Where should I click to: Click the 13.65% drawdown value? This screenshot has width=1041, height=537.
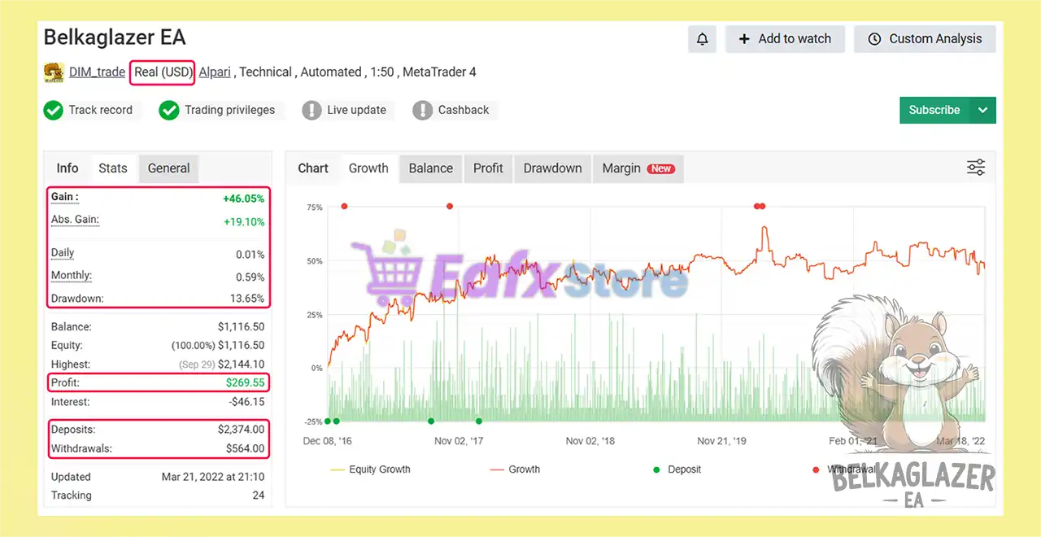246,299
